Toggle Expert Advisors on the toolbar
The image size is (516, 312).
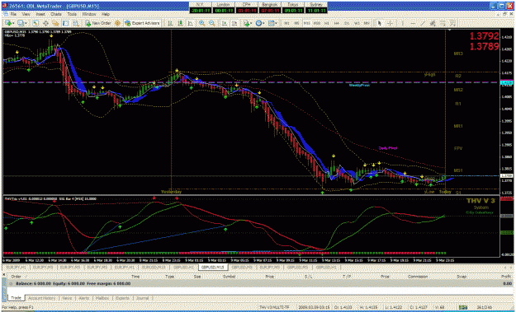tap(142, 23)
